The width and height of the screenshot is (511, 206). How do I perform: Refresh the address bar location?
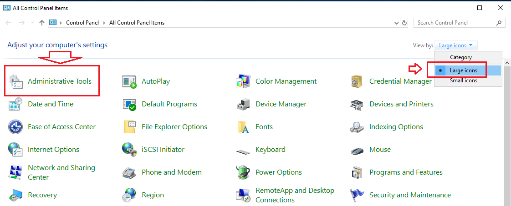pos(404,23)
